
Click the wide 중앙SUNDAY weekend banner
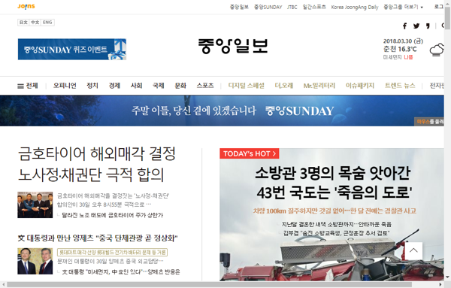222,111
